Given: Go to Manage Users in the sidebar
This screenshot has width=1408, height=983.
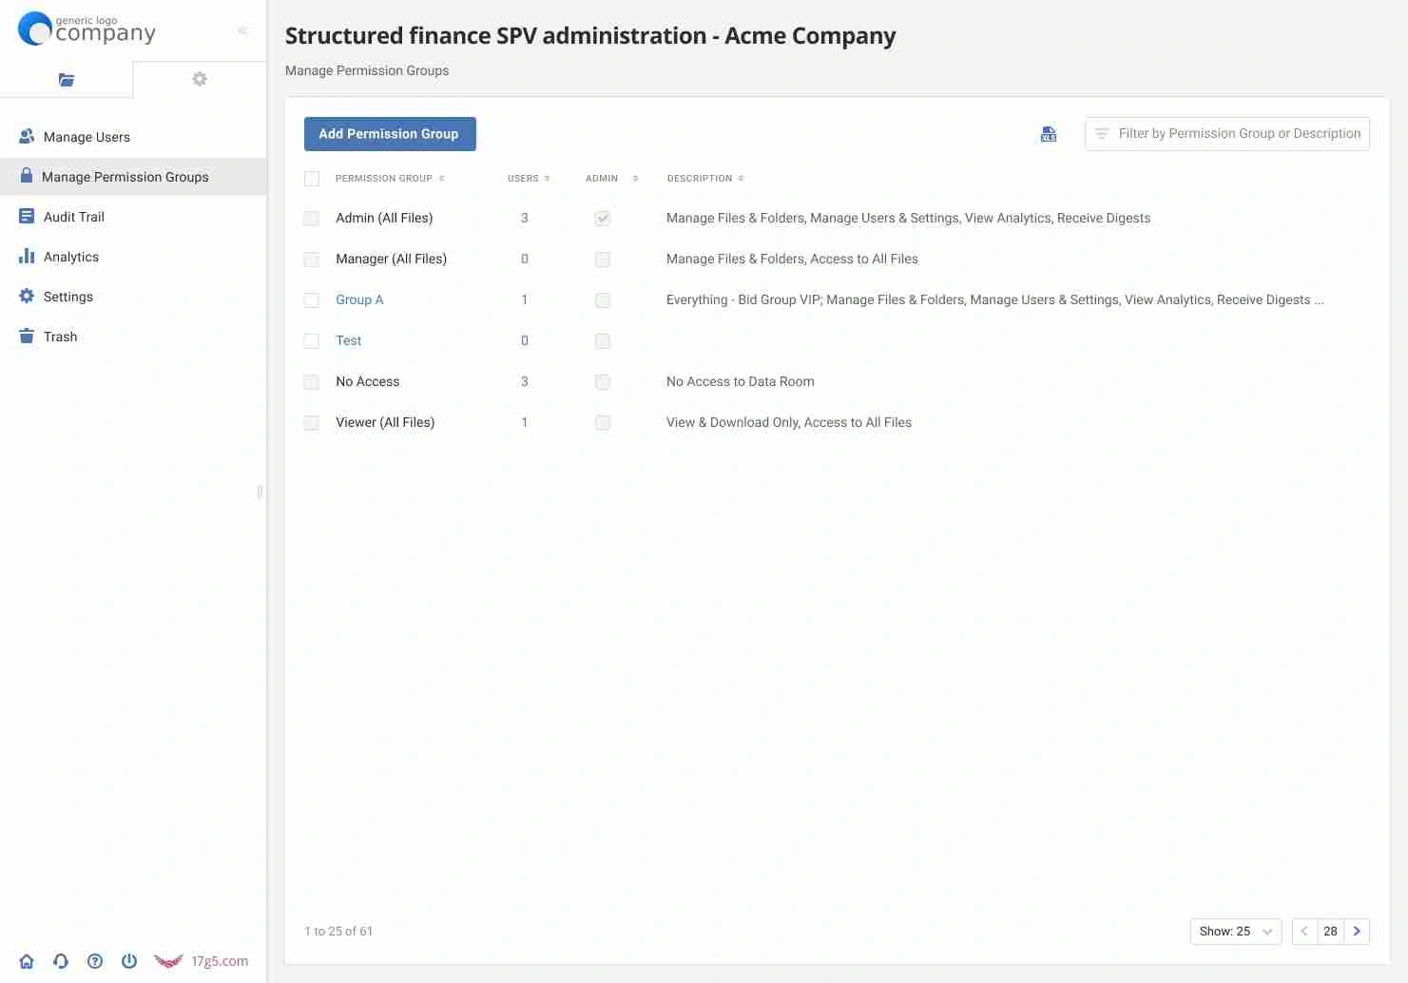Looking at the screenshot, I should pyautogui.click(x=87, y=137).
